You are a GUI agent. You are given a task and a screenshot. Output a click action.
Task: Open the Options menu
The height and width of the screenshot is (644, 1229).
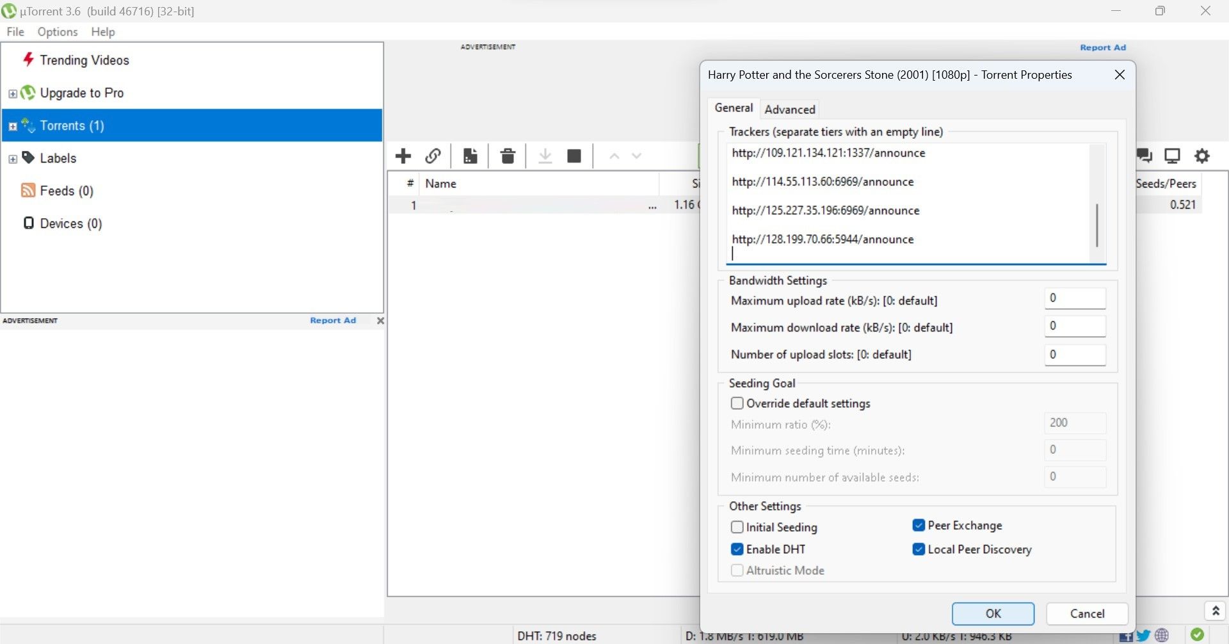(x=58, y=31)
